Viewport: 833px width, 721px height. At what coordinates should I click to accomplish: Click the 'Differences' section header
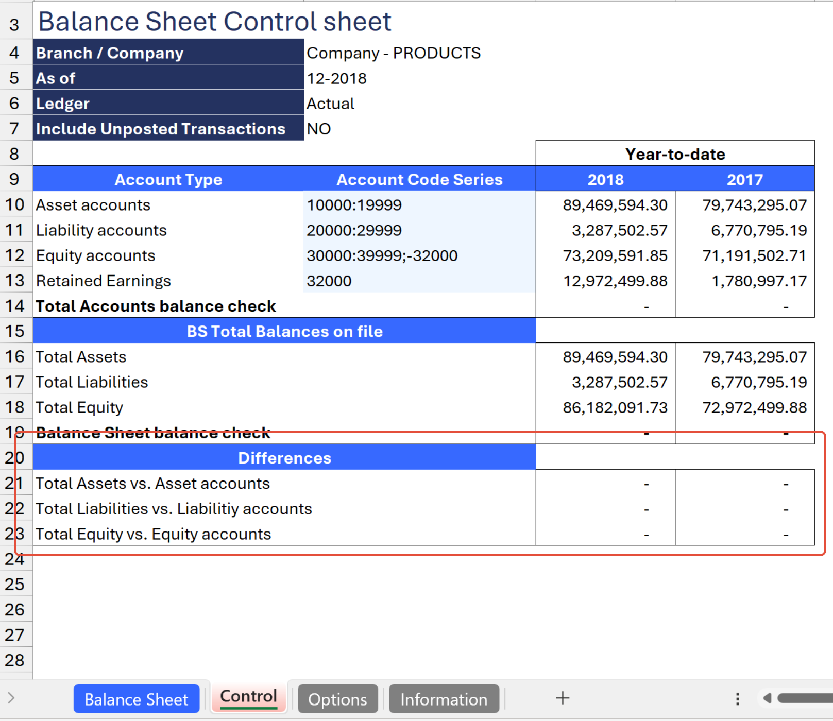click(x=284, y=458)
